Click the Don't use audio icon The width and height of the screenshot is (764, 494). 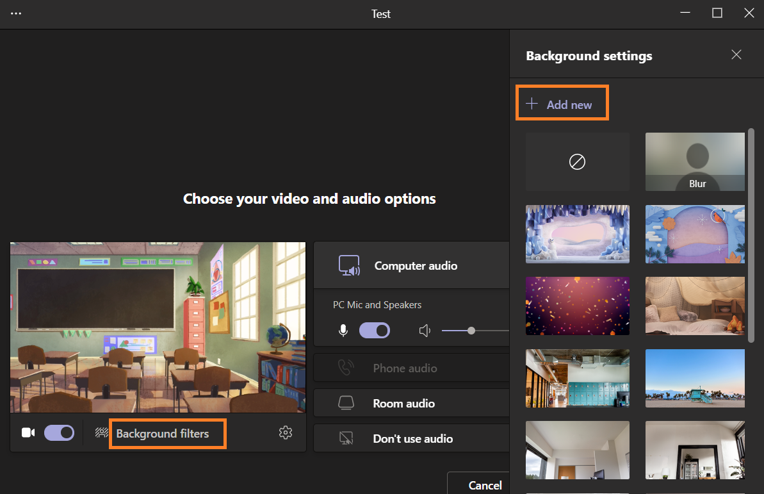pyautogui.click(x=346, y=438)
